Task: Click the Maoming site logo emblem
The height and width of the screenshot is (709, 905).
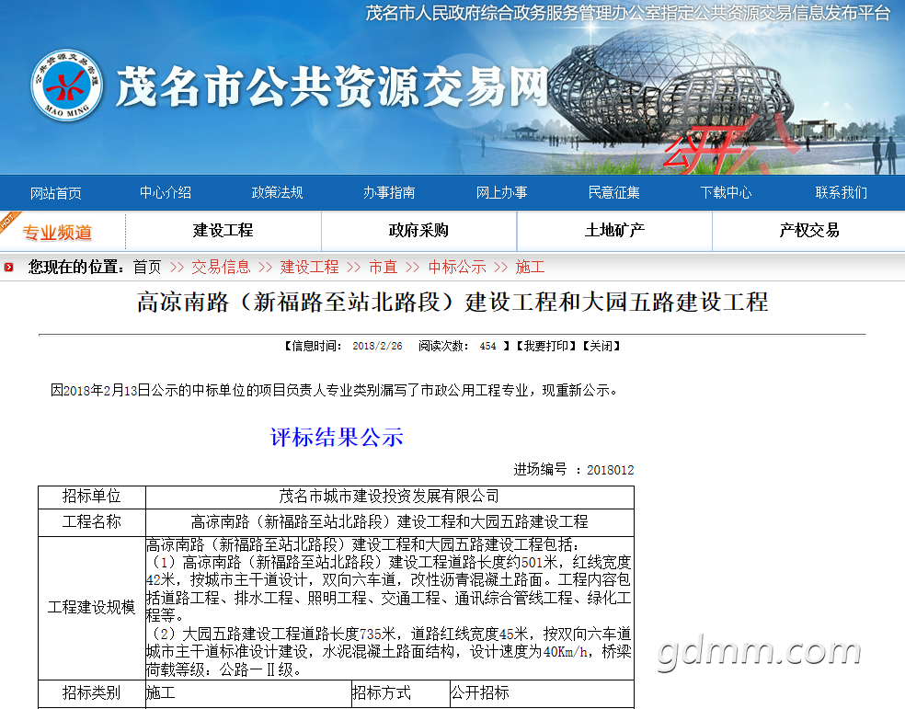Action: pyautogui.click(x=67, y=85)
